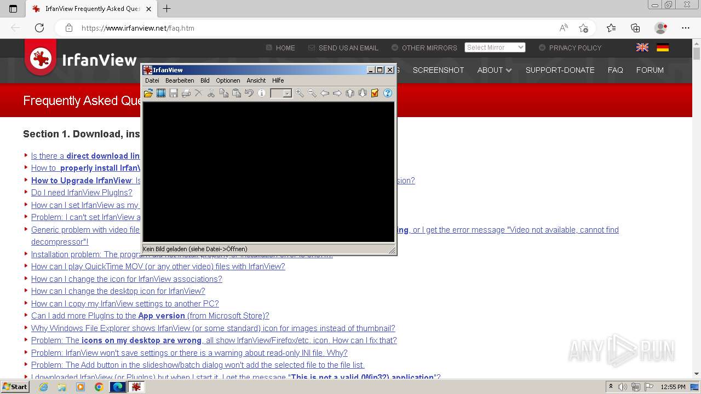
Task: Open the Bearbeiten menu
Action: click(x=180, y=80)
